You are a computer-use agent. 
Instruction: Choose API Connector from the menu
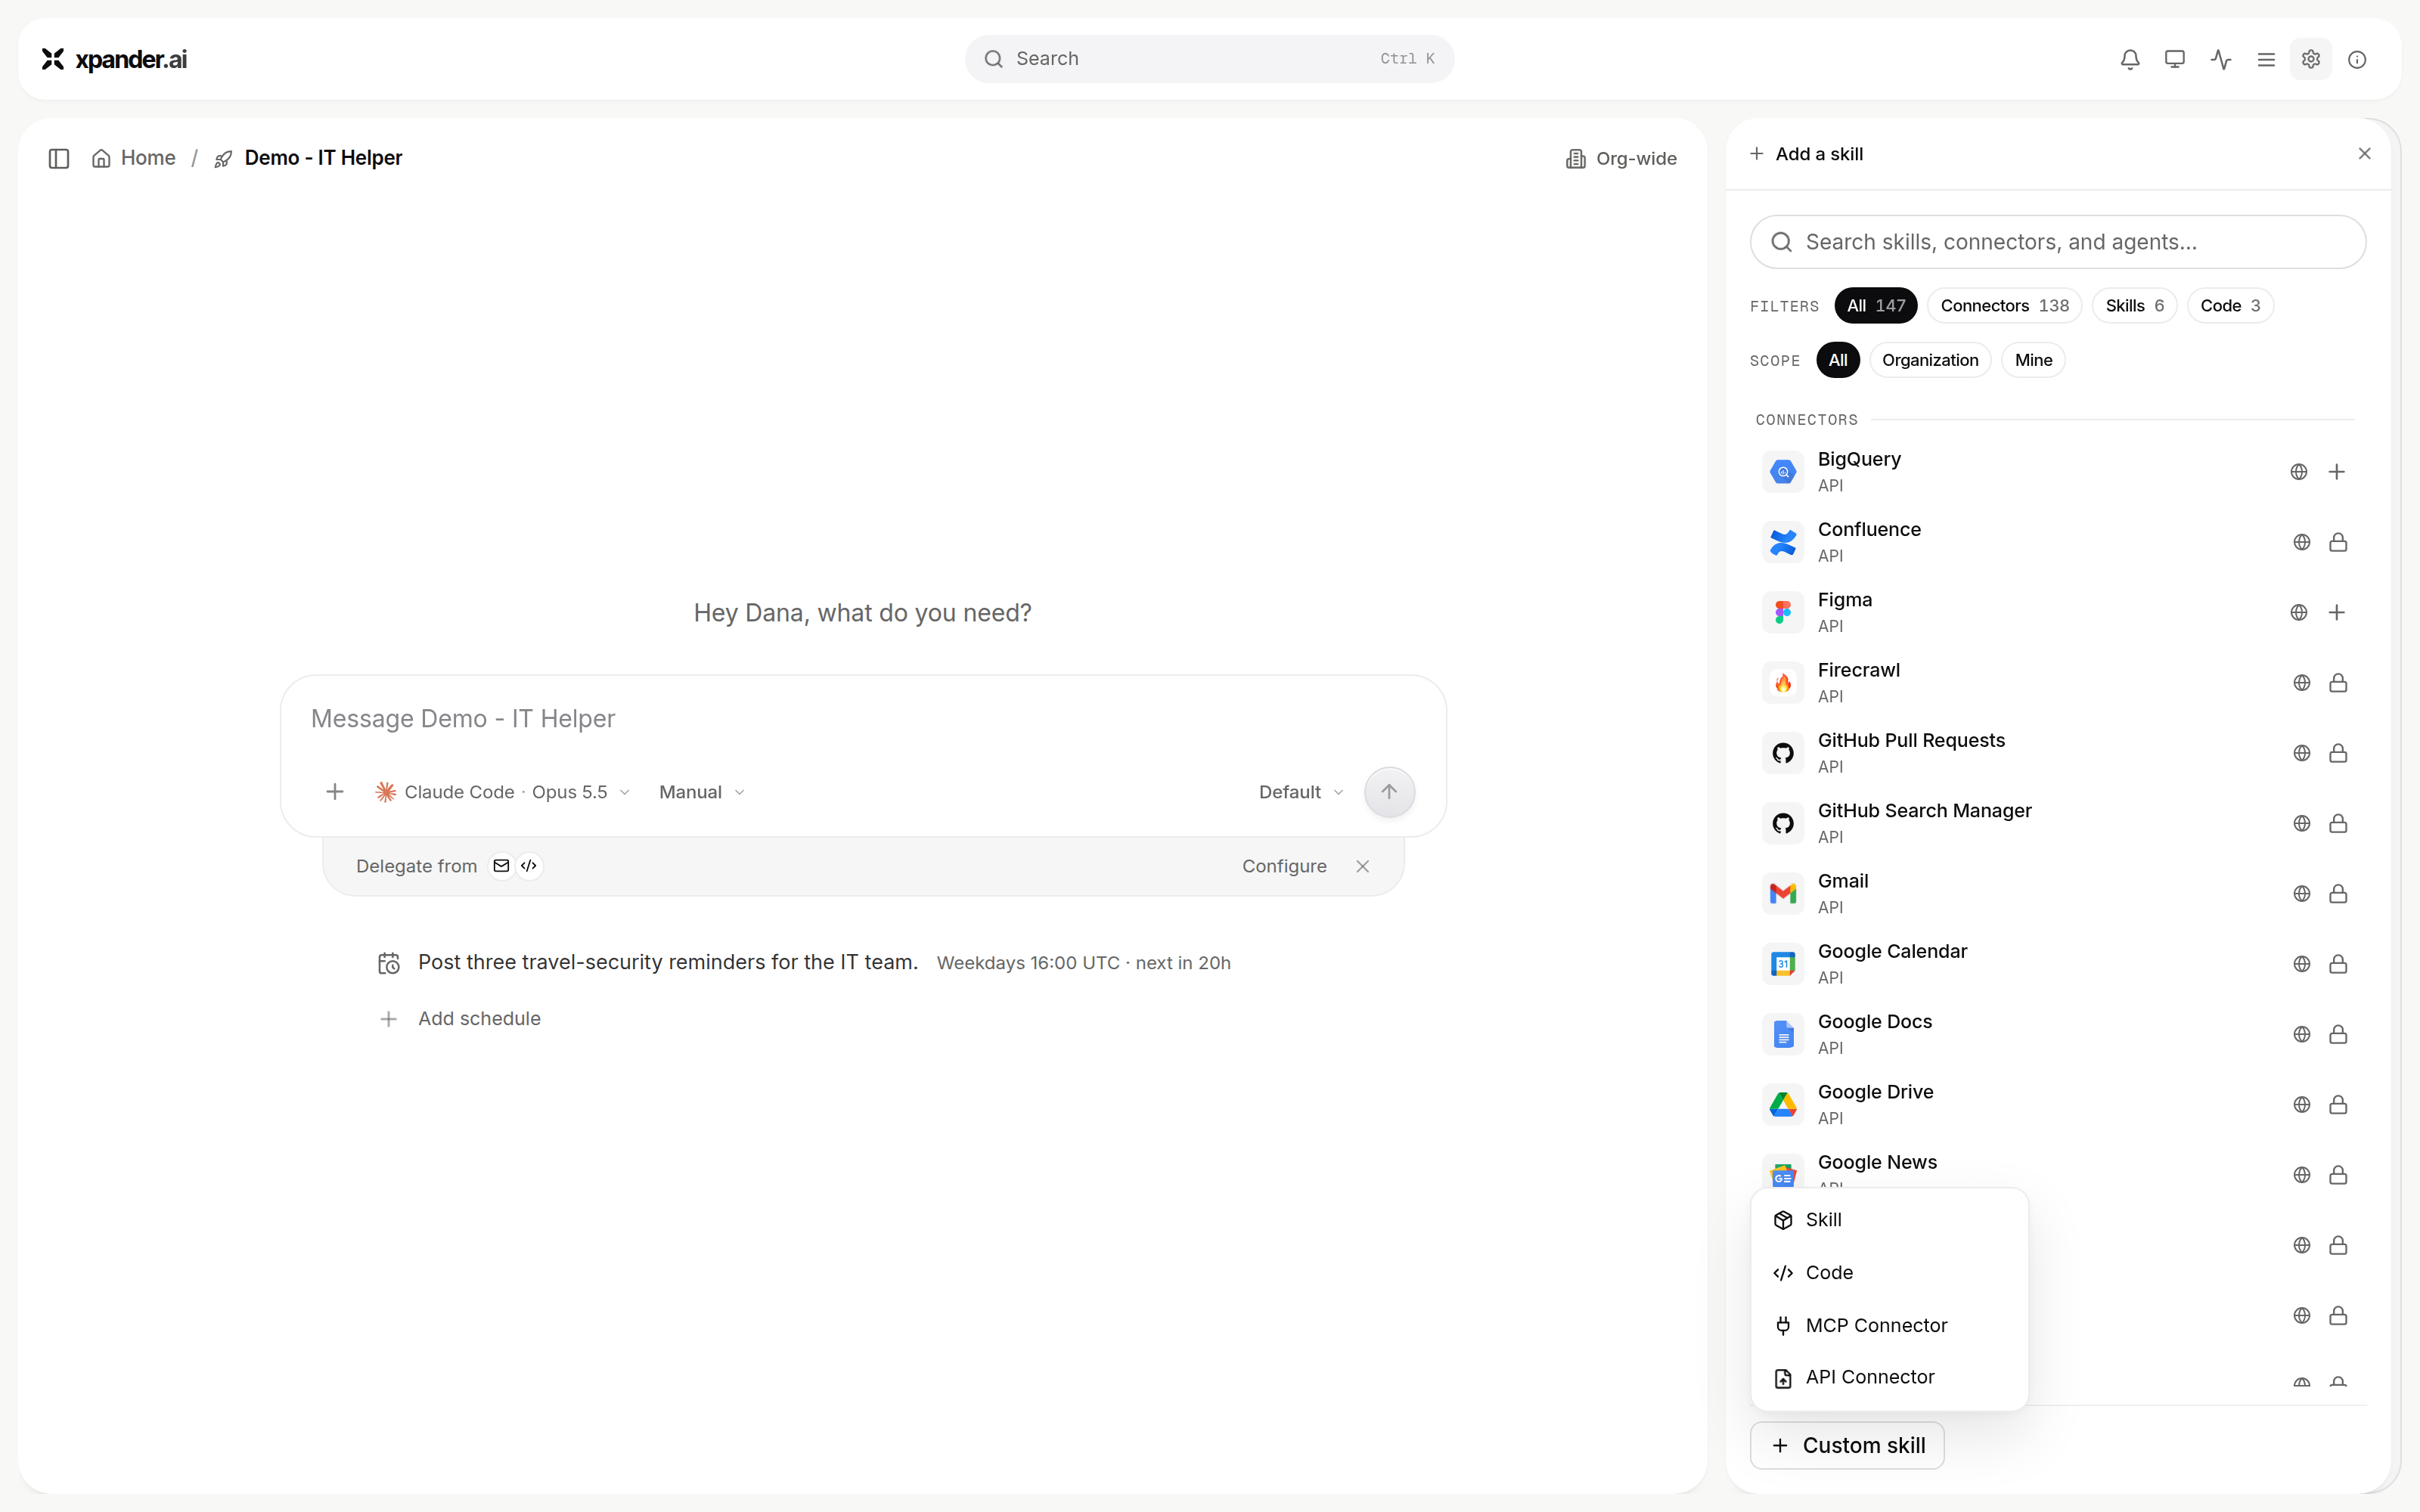pyautogui.click(x=1889, y=1378)
